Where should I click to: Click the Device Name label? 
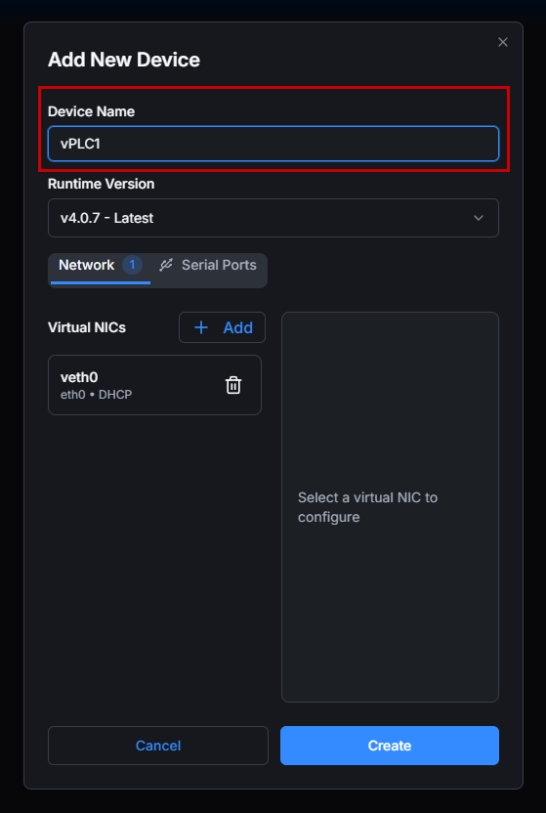coord(91,111)
